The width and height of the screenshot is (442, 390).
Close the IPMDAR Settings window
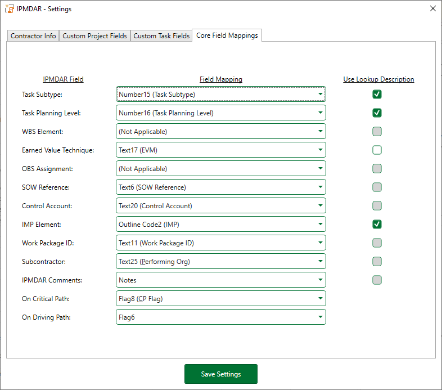[432, 9]
